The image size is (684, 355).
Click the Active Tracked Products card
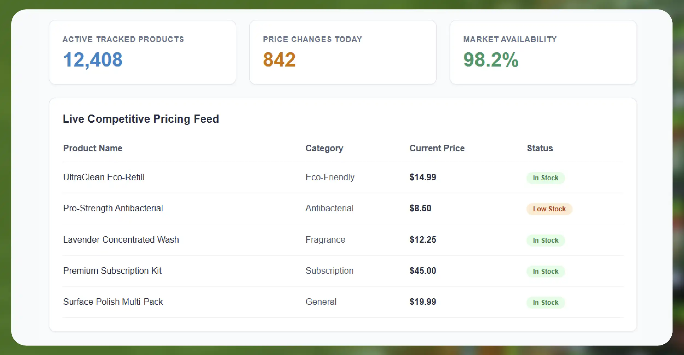tap(143, 52)
